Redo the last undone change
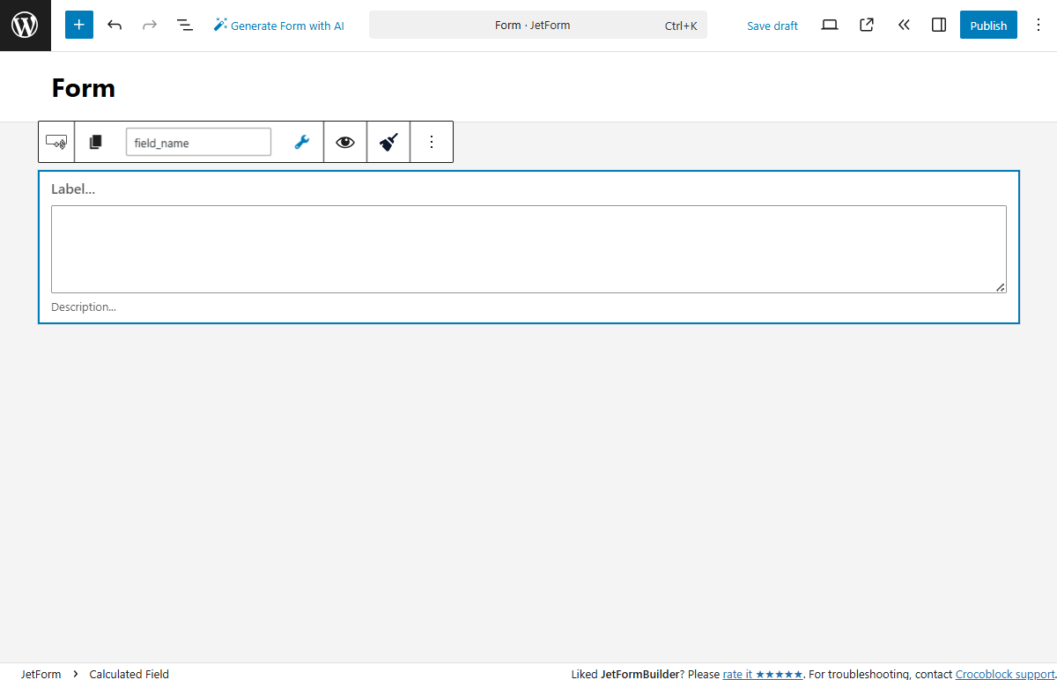The height and width of the screenshot is (680, 1057). [150, 25]
